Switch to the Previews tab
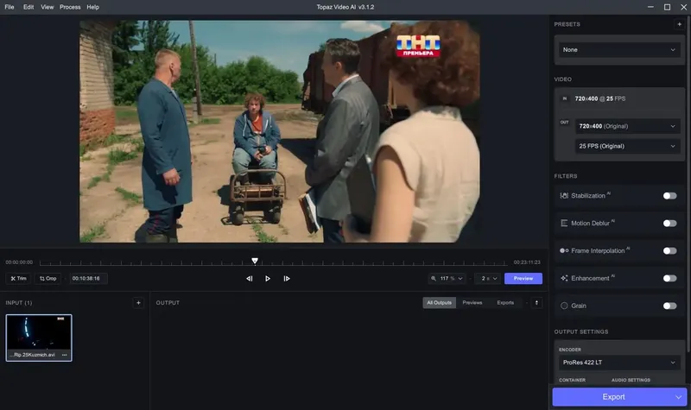 click(x=472, y=303)
